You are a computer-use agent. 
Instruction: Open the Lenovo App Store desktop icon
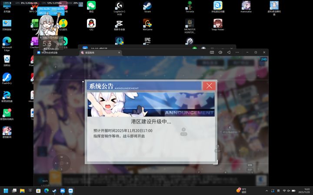pos(7,114)
